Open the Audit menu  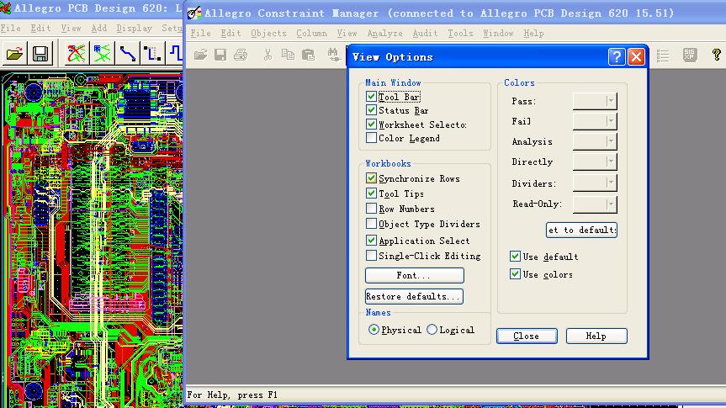tap(425, 34)
